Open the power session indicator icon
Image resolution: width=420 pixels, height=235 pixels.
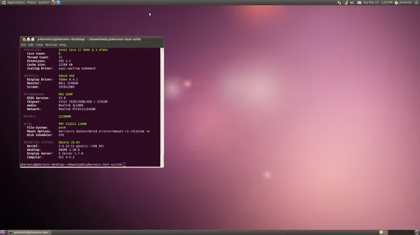click(x=417, y=3)
